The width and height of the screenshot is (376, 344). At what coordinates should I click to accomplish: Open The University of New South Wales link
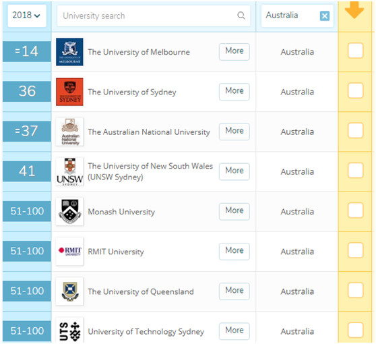150,171
